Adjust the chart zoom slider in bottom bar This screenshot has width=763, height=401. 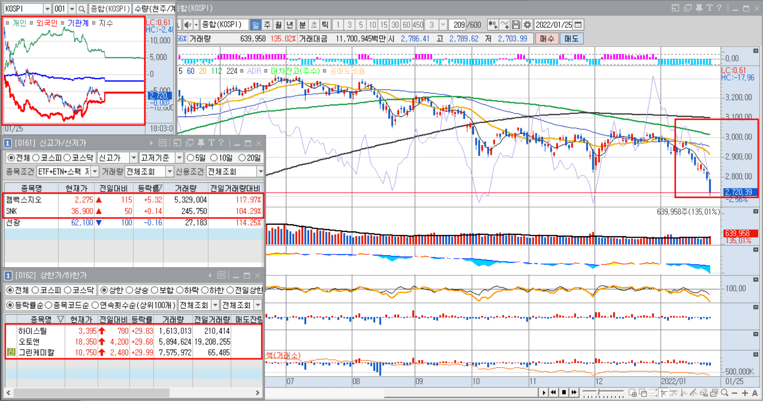599,393
